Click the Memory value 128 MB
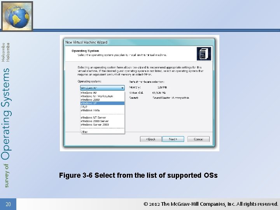 tap(162, 87)
